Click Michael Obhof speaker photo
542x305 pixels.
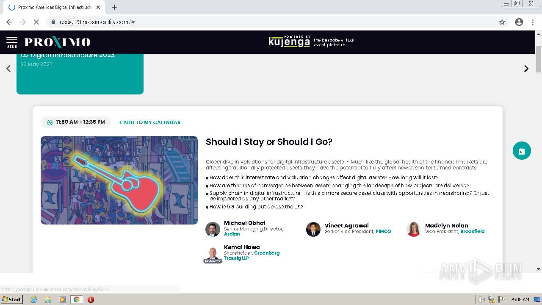pyautogui.click(x=213, y=229)
